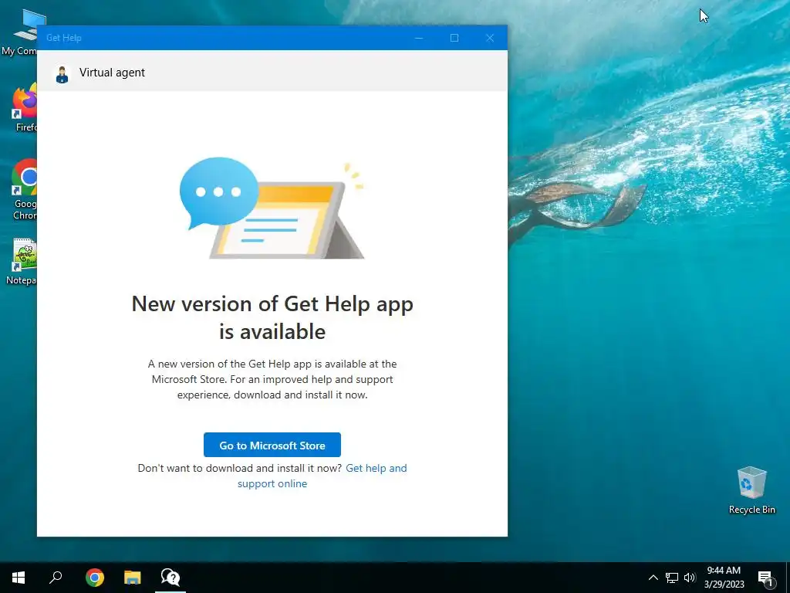Viewport: 790px width, 593px height.
Task: Open the Windows Start menu
Action: click(x=19, y=578)
